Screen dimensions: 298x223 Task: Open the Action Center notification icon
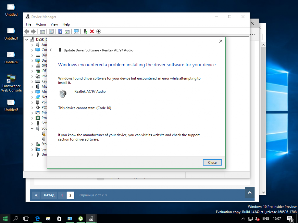290,219
